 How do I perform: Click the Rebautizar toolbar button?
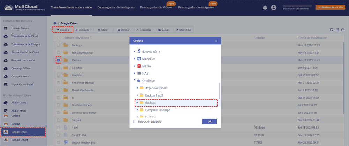click(144, 30)
